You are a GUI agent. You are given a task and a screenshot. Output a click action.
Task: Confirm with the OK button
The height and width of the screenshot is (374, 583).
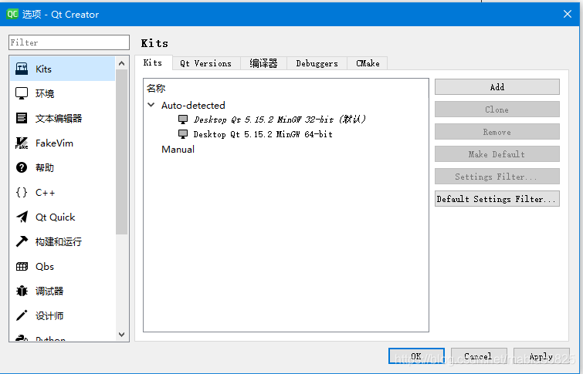[x=416, y=356]
